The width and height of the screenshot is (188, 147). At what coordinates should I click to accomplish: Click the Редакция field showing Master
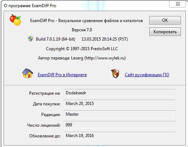pyautogui.click(x=119, y=114)
